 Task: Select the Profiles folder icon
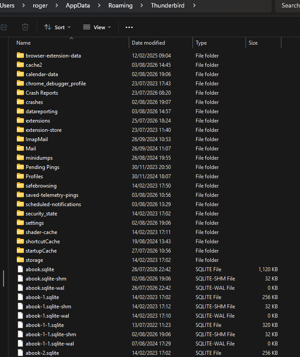(x=20, y=176)
